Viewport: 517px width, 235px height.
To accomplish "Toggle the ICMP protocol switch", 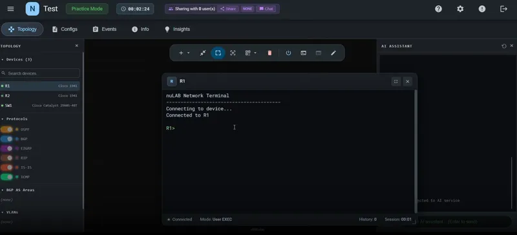I will click(x=6, y=177).
